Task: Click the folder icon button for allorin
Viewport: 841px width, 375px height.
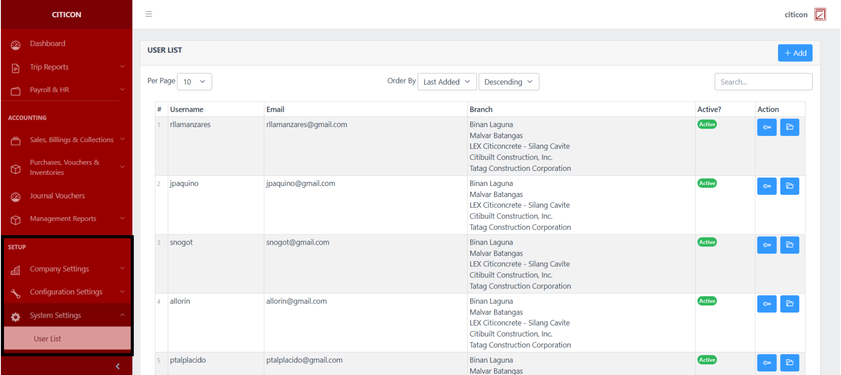Action: (x=789, y=304)
